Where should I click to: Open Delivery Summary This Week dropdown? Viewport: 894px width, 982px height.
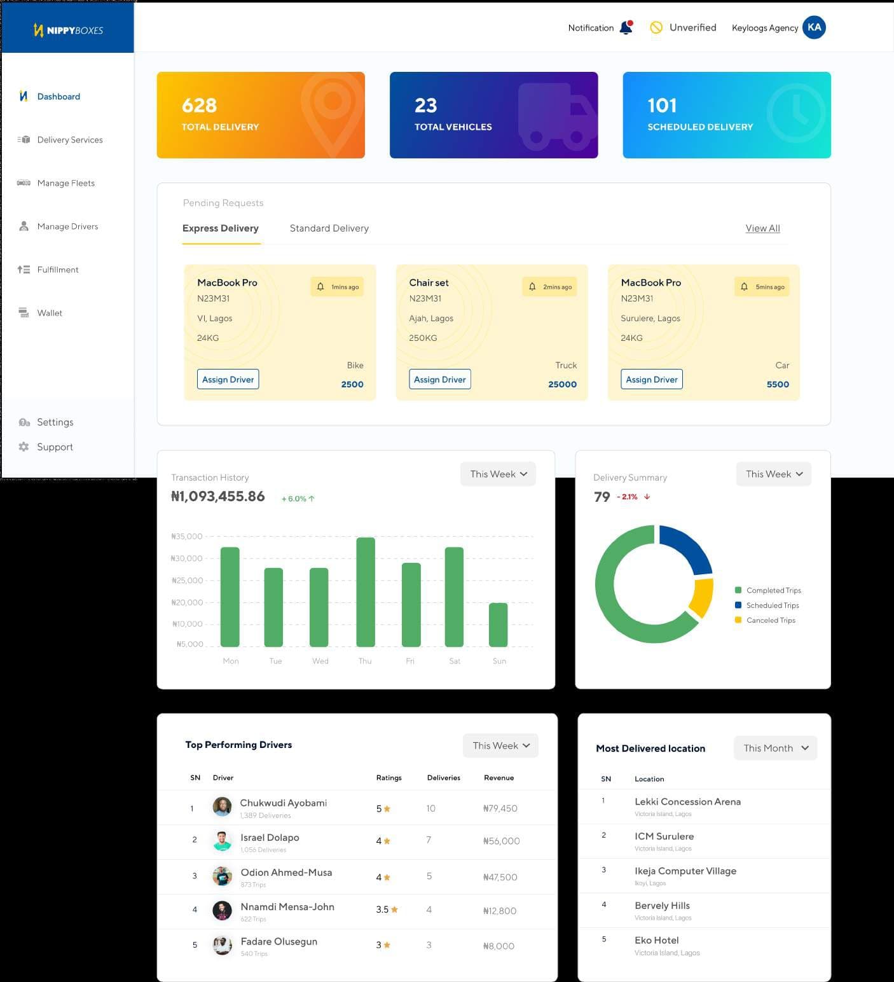coord(774,474)
